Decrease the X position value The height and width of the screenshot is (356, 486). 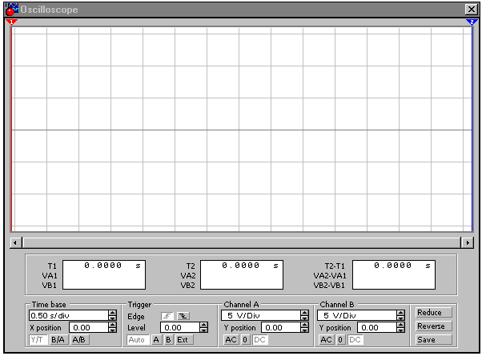coord(113,330)
